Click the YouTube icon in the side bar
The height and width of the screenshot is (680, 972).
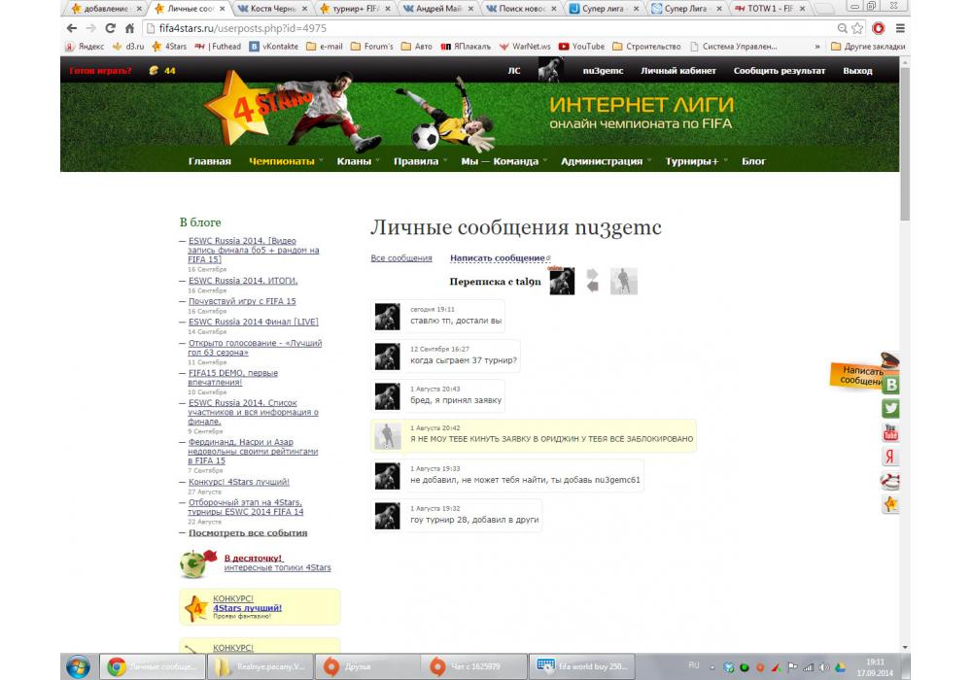pyautogui.click(x=890, y=433)
